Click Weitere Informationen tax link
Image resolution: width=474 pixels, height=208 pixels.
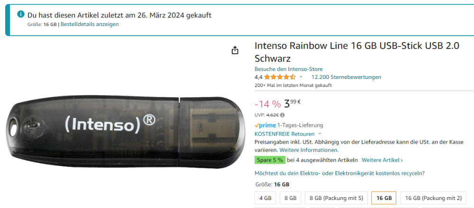[x=309, y=150]
